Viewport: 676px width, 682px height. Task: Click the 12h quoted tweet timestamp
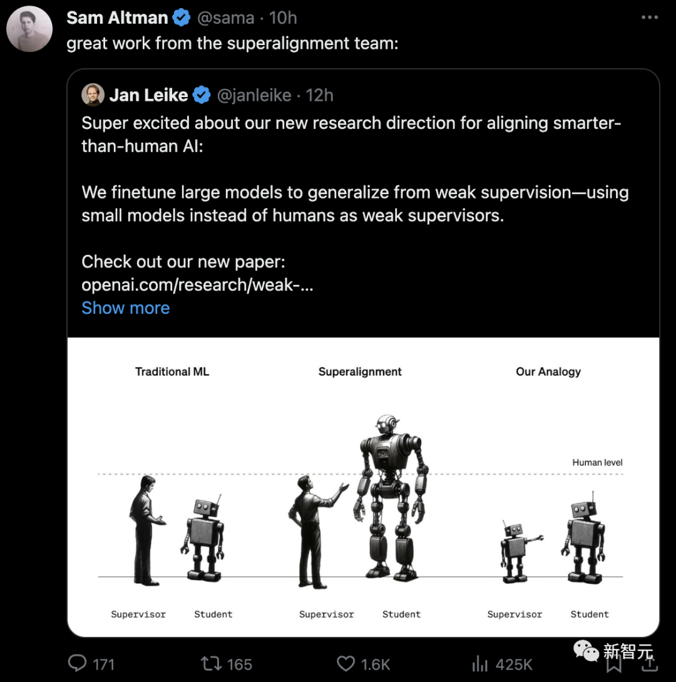(x=320, y=95)
